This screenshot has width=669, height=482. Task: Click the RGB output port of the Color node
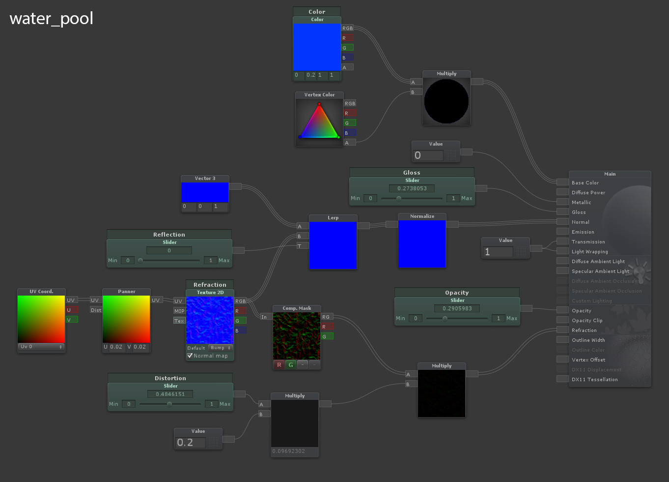coord(348,29)
